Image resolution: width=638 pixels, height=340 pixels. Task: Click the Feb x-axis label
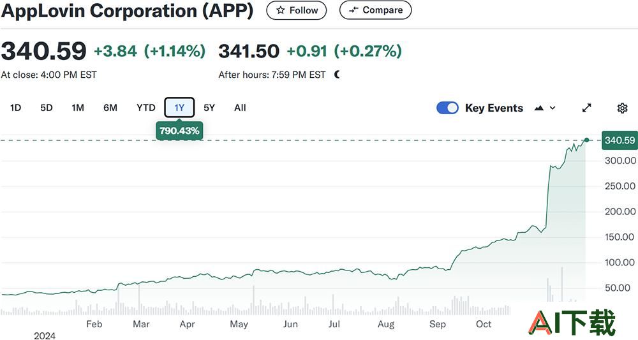click(94, 324)
